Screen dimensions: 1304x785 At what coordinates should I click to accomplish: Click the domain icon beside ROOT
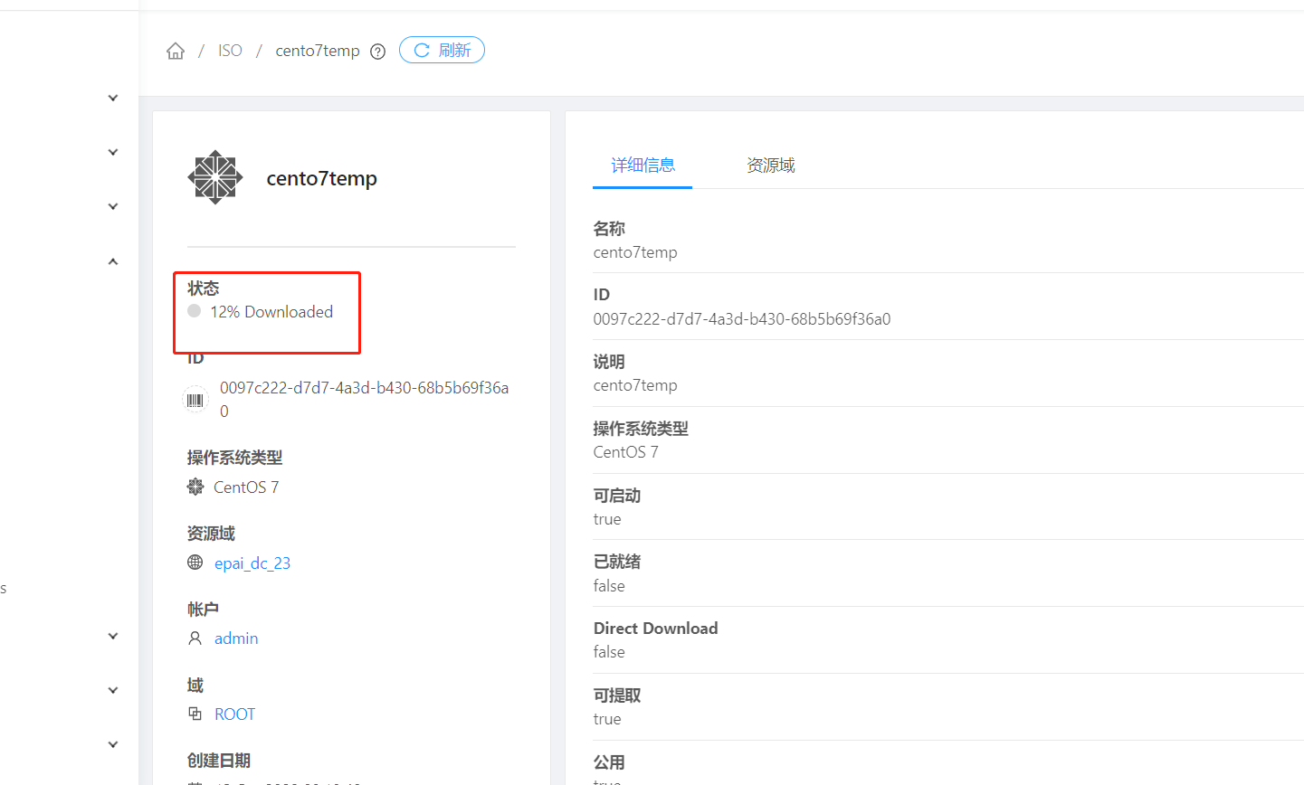195,714
